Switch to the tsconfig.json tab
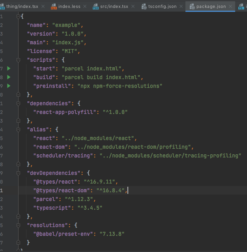Image resolution: width=247 pixels, height=252 pixels. point(163,6)
